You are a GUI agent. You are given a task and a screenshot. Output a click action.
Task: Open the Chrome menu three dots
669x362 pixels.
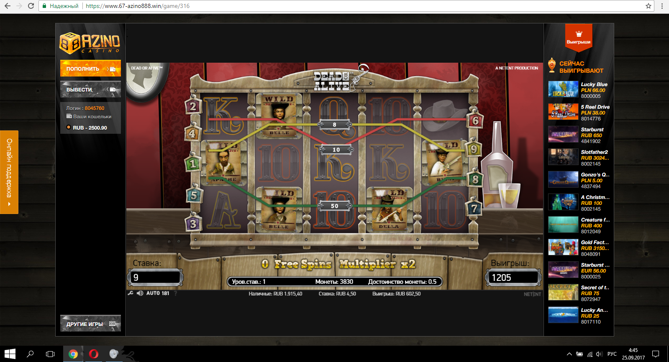coord(662,6)
